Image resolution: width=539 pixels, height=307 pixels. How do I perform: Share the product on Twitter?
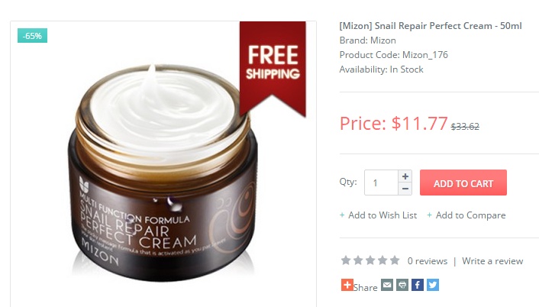point(433,285)
